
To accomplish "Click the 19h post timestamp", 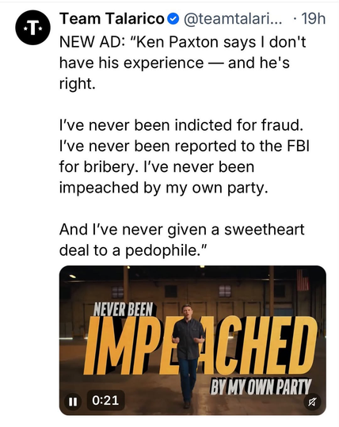I will pos(313,19).
